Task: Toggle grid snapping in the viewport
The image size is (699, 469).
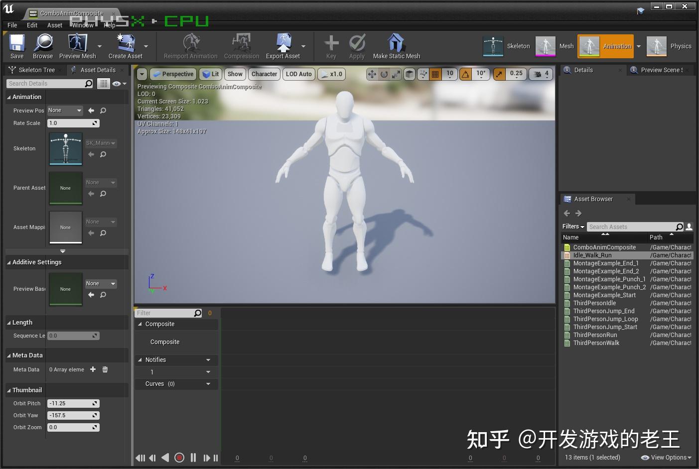Action: [435, 74]
